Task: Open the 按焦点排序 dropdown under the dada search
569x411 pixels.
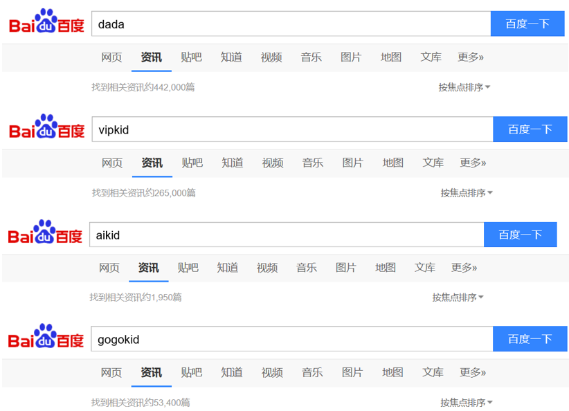Action: pos(464,87)
